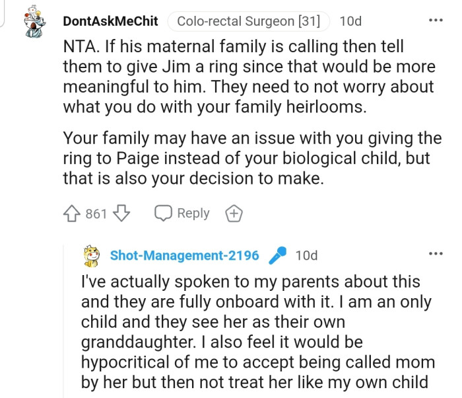Open the more options menu for DontAskMeChit's comment
This screenshot has height=398, width=462.
pyautogui.click(x=436, y=20)
